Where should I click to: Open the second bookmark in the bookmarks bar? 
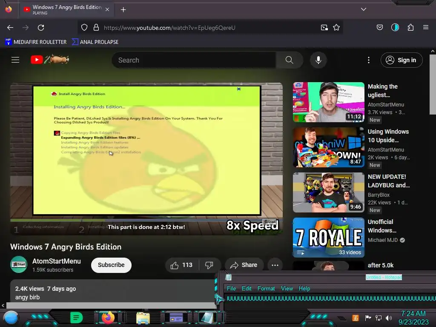(x=95, y=42)
